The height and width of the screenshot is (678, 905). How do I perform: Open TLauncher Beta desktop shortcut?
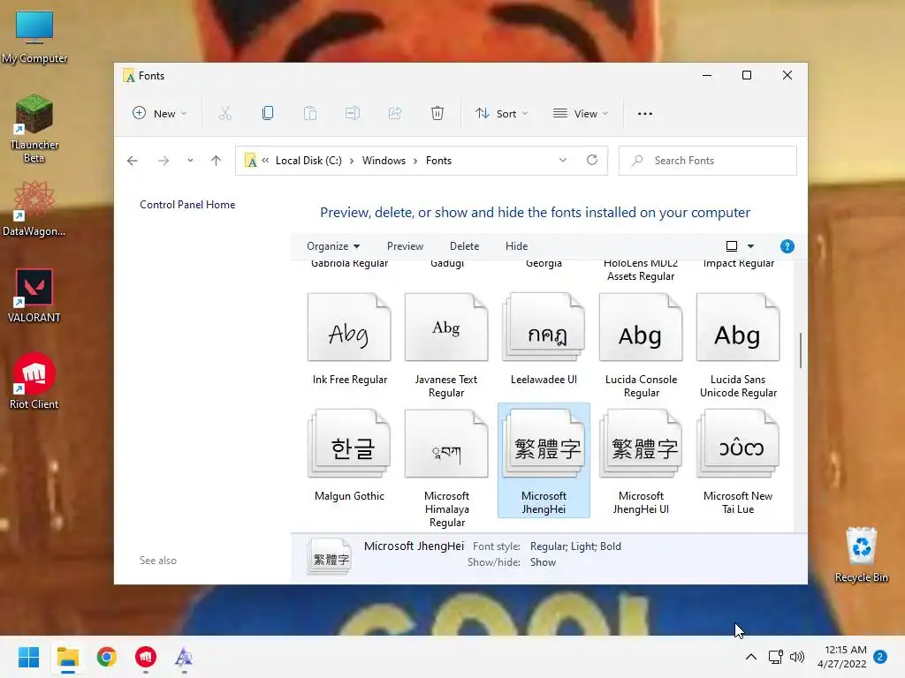34,128
